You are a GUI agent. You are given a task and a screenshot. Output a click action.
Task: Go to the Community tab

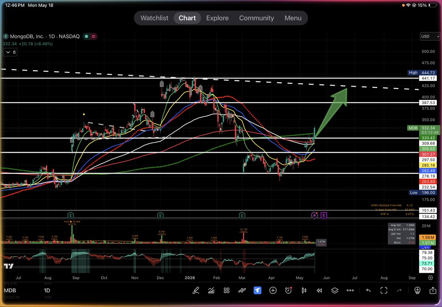click(x=257, y=18)
